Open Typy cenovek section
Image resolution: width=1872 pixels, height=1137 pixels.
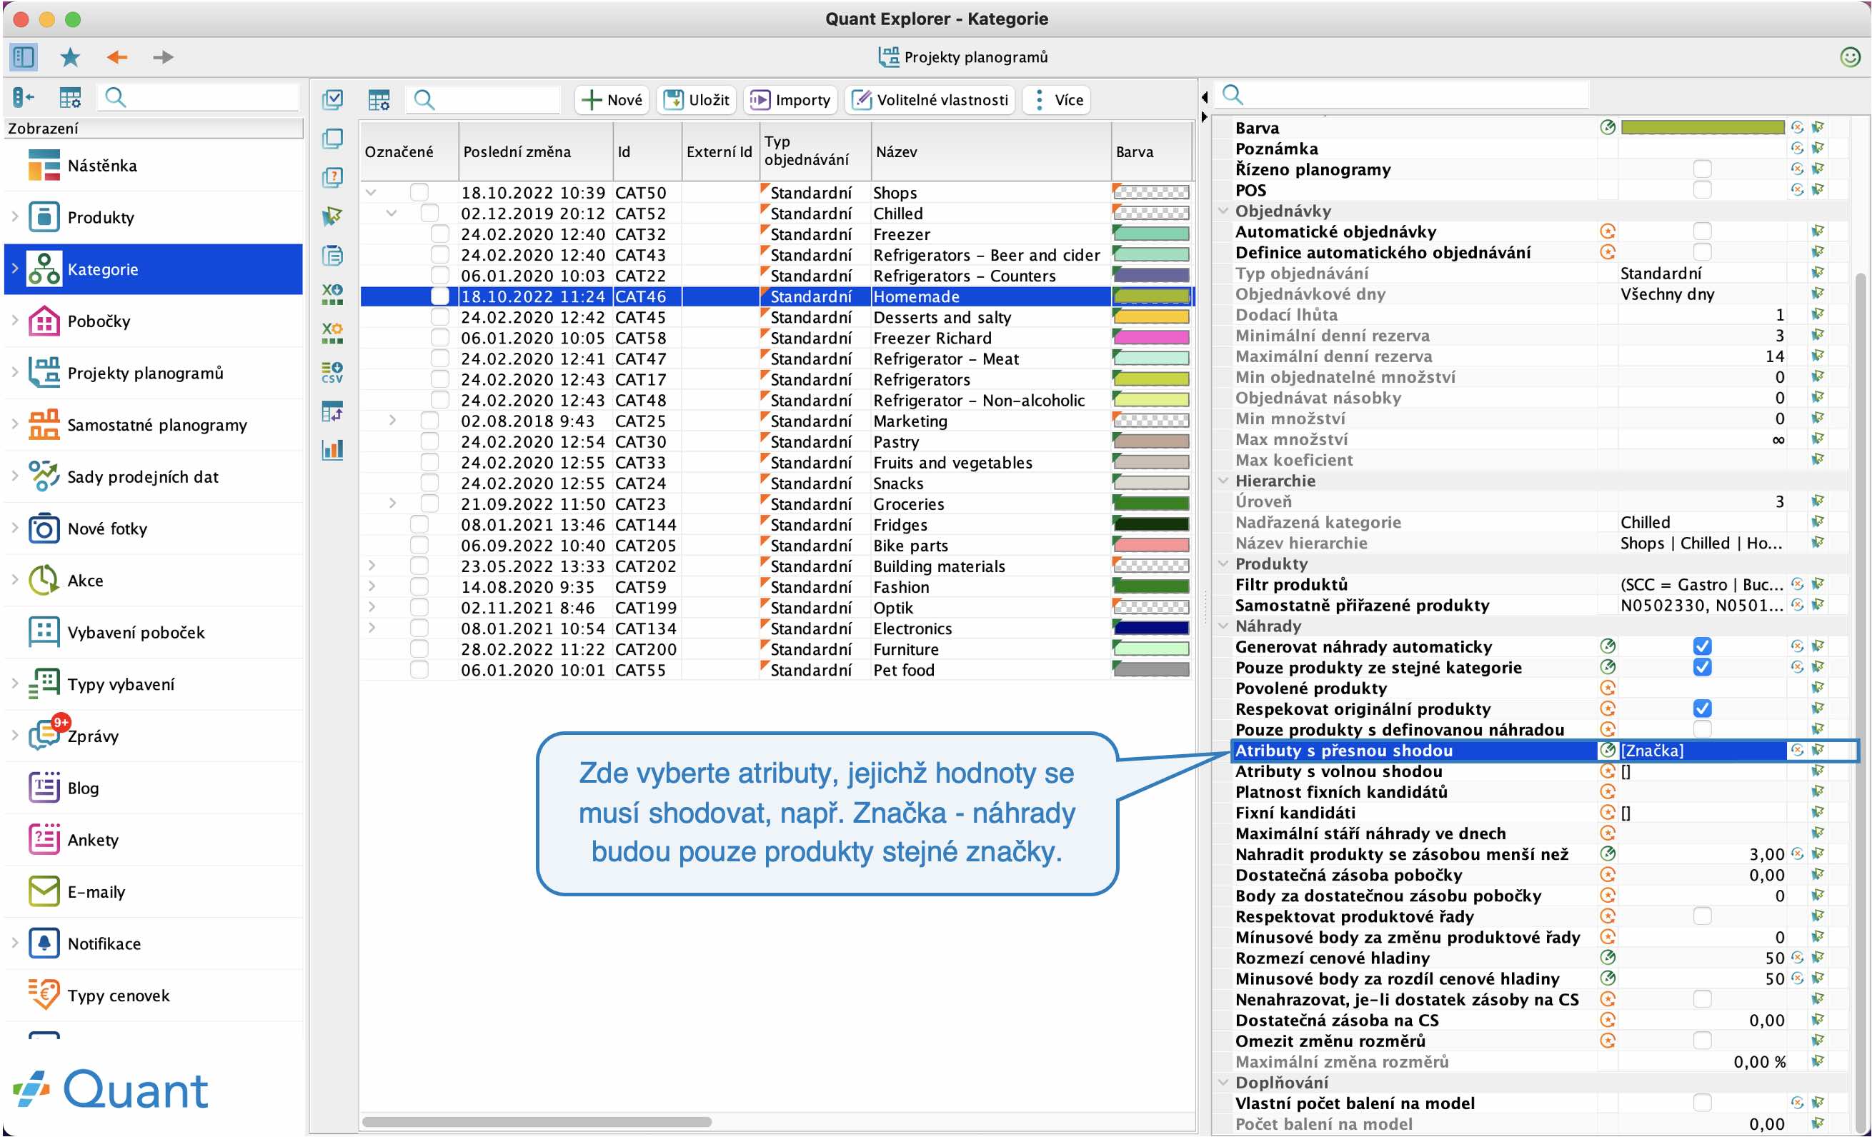tap(152, 996)
